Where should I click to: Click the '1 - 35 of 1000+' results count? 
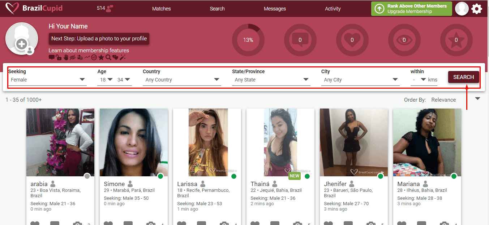[23, 100]
